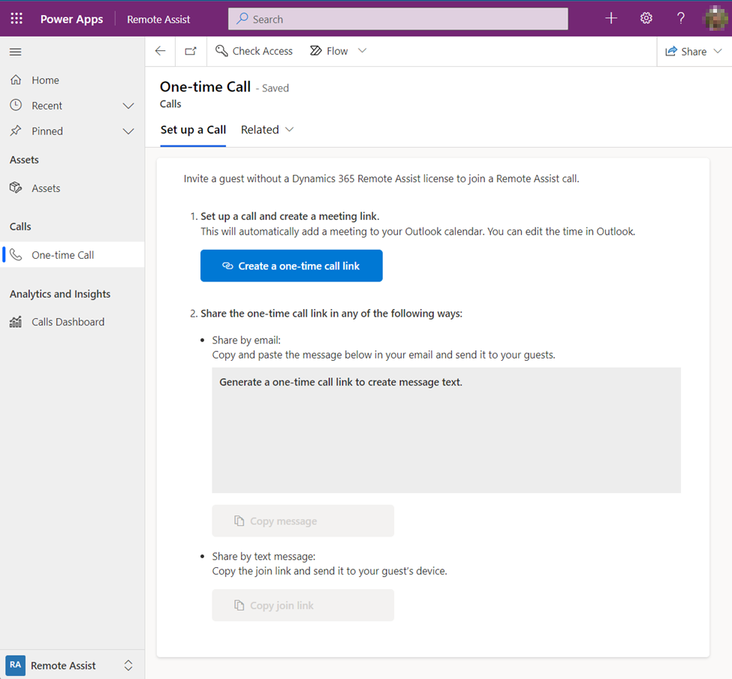Click the One-time Call page title
The image size is (732, 679).
[x=206, y=87]
